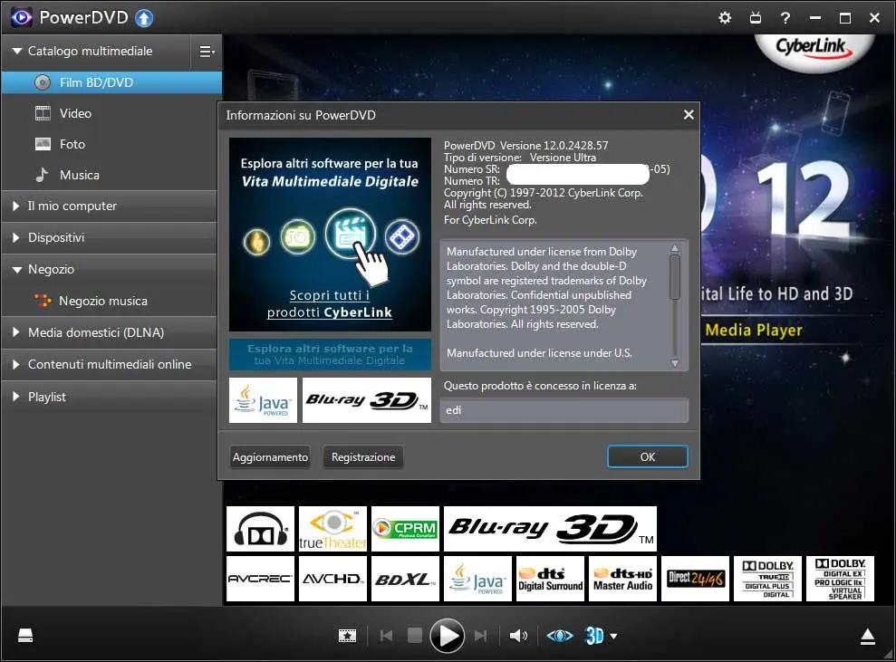
Task: Click the CPRM logo
Action: (405, 529)
